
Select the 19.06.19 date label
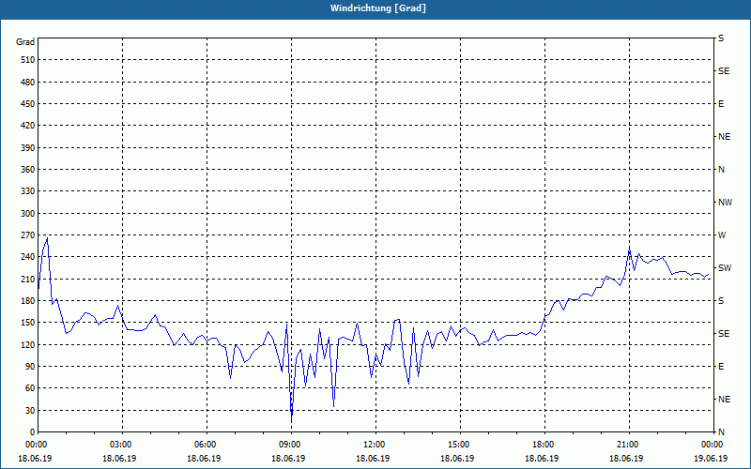tap(711, 459)
